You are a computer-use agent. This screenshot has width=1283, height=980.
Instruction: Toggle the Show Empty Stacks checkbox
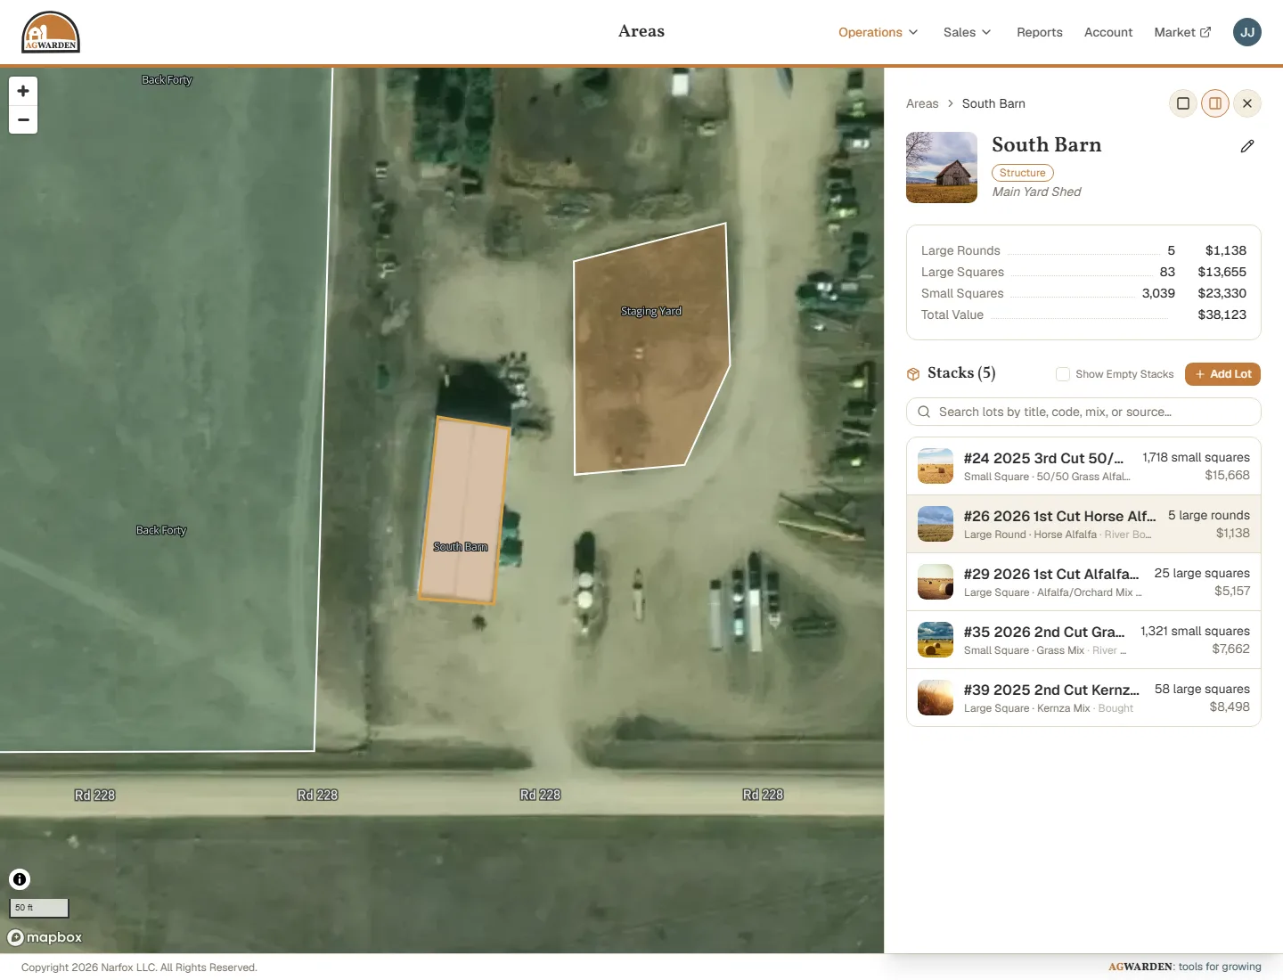pos(1063,374)
